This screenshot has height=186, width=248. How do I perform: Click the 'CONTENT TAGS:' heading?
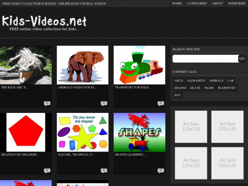coord(185,72)
